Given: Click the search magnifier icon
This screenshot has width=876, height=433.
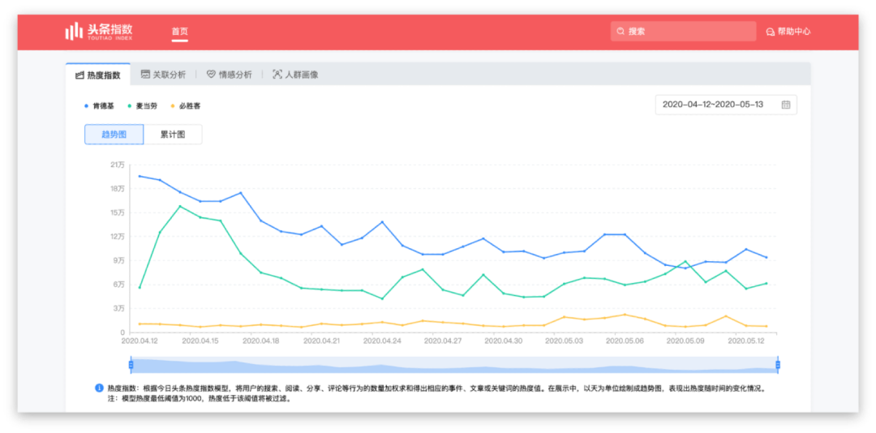Looking at the screenshot, I should [620, 32].
